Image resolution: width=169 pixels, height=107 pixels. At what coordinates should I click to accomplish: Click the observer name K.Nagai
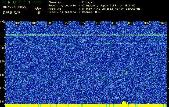(88, 2)
